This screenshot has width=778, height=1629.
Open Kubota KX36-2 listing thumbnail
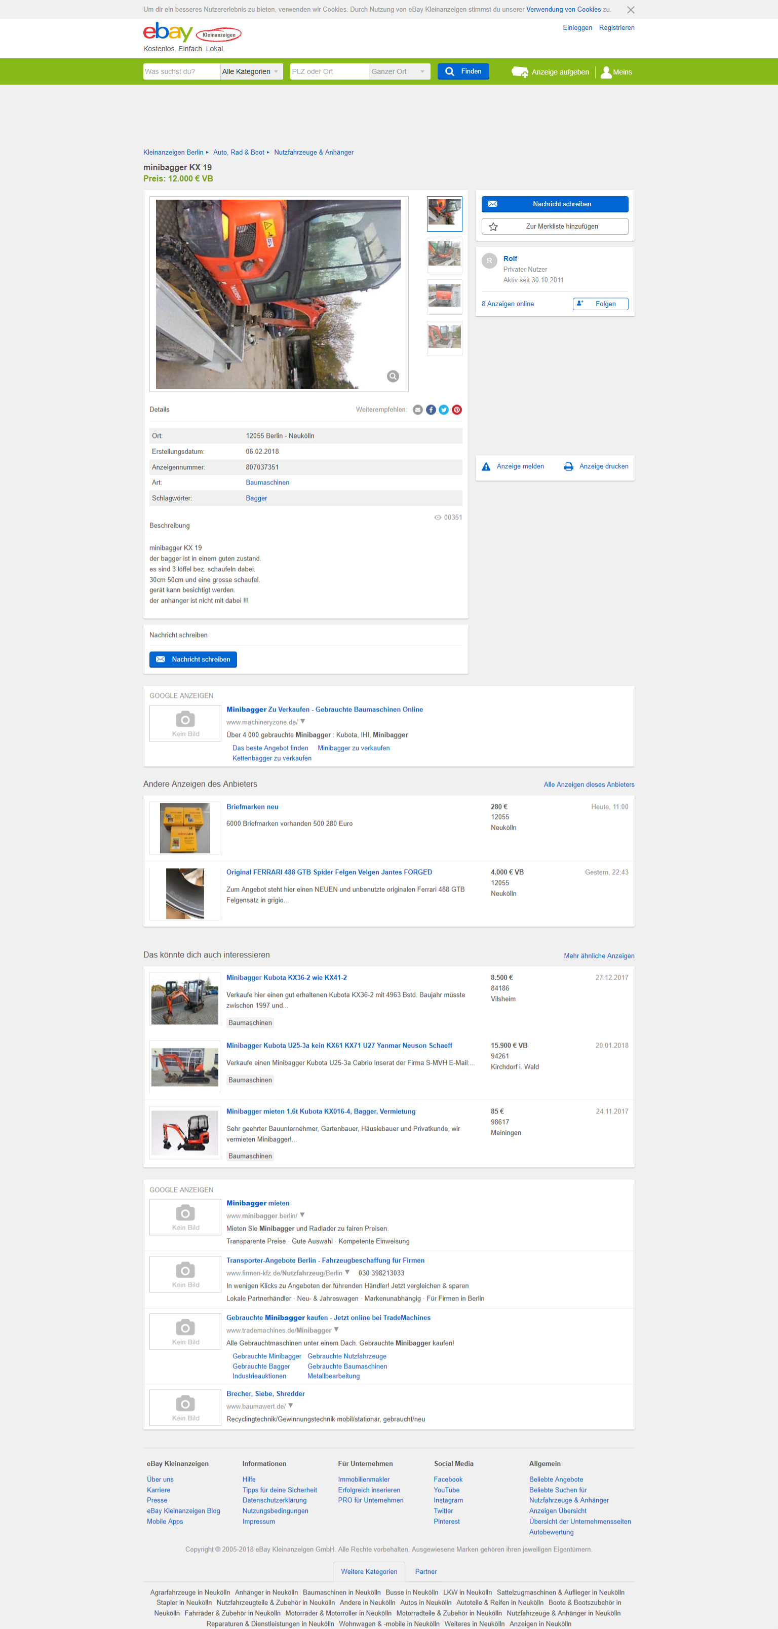click(184, 999)
